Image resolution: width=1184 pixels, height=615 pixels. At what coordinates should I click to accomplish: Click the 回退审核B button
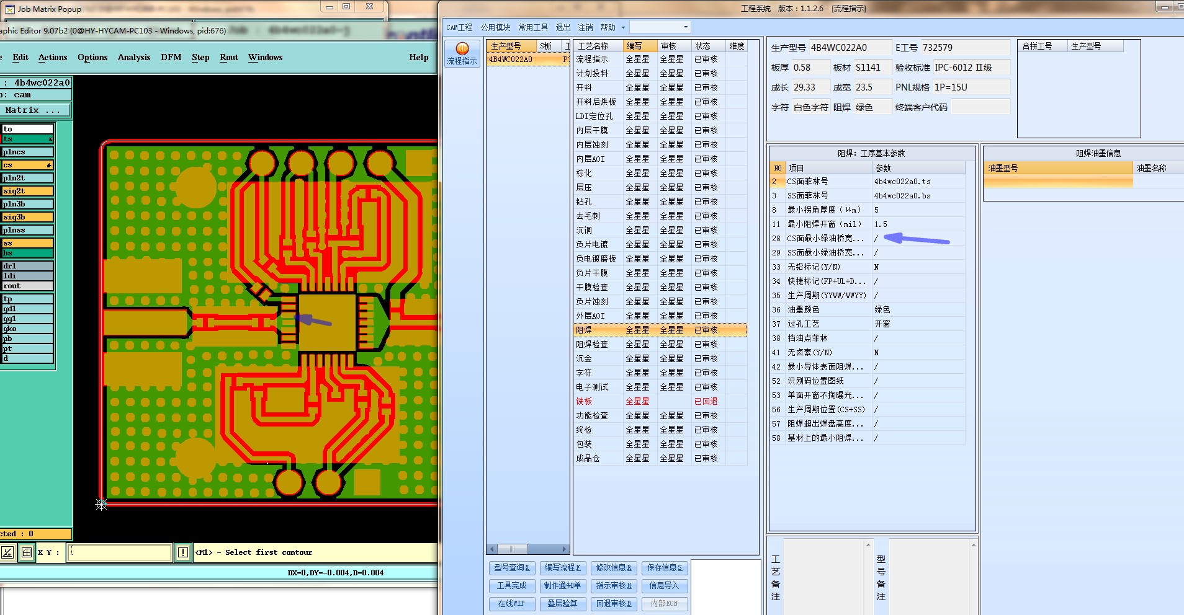click(614, 604)
